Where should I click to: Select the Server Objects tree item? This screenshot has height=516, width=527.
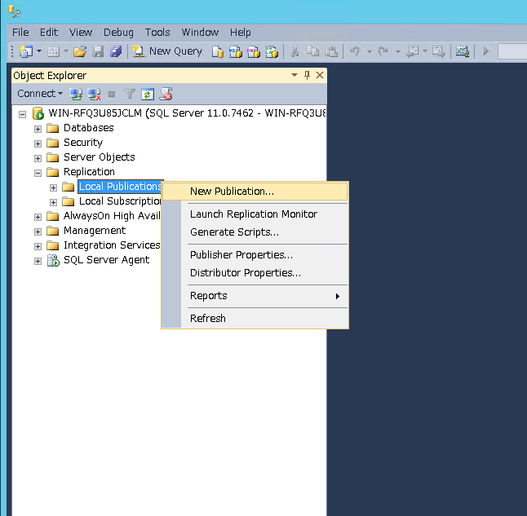coord(100,157)
